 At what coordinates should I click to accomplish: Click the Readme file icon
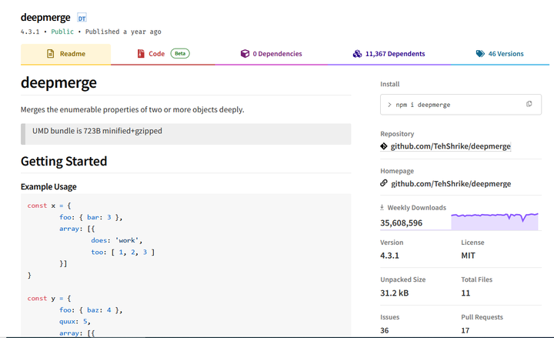pos(51,54)
